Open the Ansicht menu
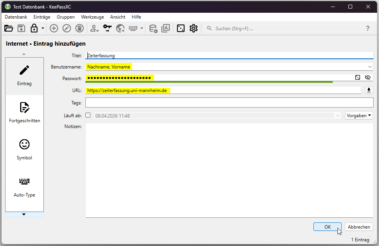 pos(118,17)
